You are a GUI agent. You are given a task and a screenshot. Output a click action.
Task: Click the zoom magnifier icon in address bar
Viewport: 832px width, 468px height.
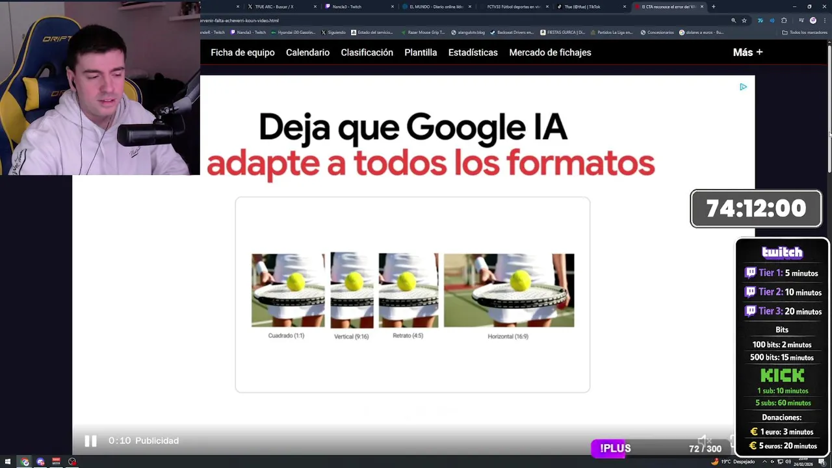click(734, 20)
